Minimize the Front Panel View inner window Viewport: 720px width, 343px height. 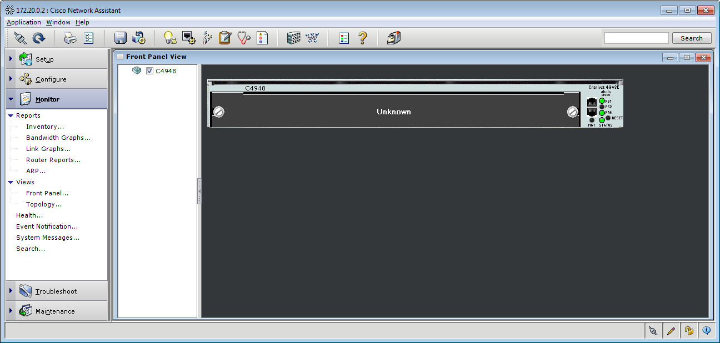[x=671, y=57]
